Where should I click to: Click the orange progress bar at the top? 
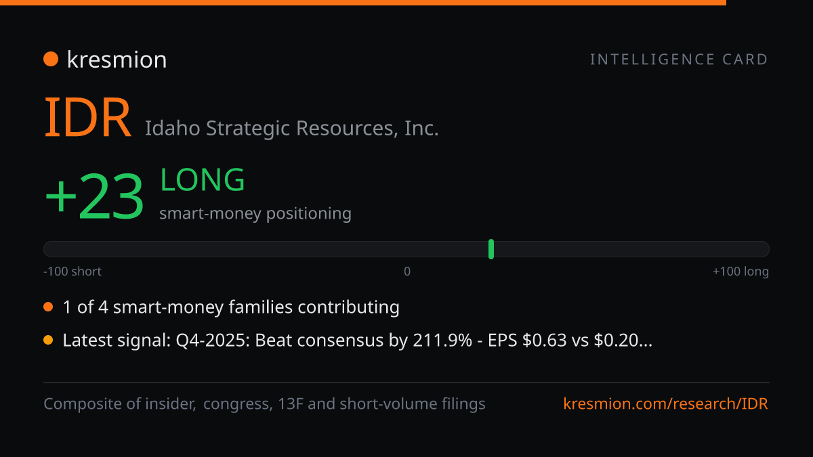(363, 3)
